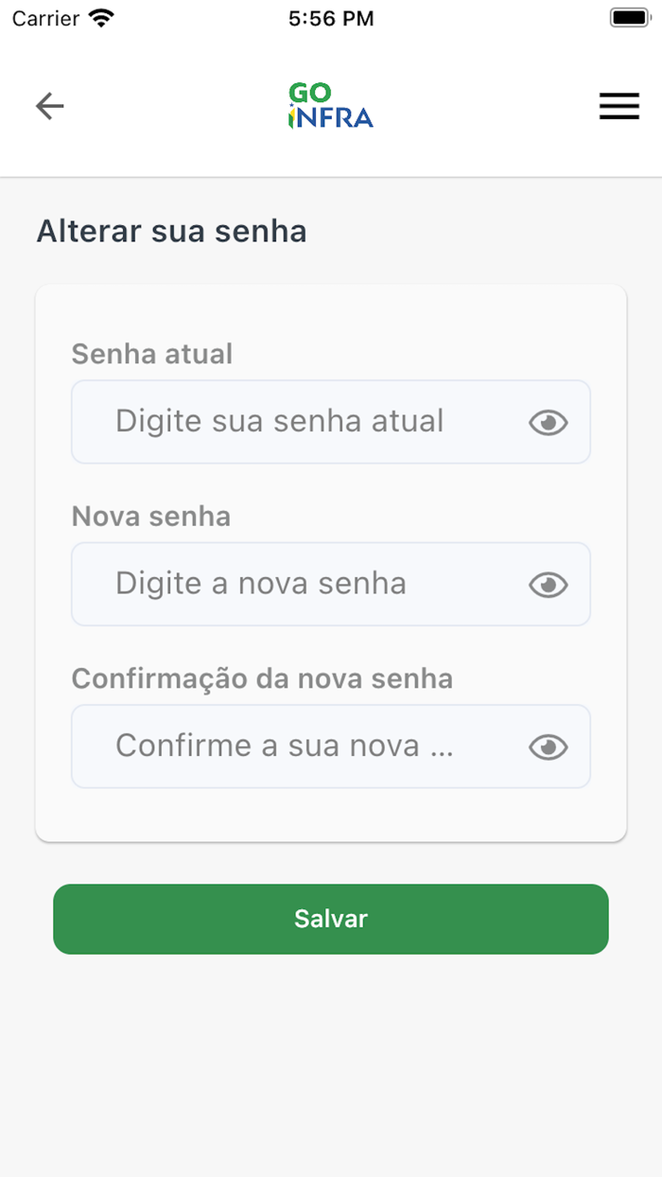Screen dimensions: 662x1177
Task: Select the Alterar sua senha heading
Action: pos(170,231)
